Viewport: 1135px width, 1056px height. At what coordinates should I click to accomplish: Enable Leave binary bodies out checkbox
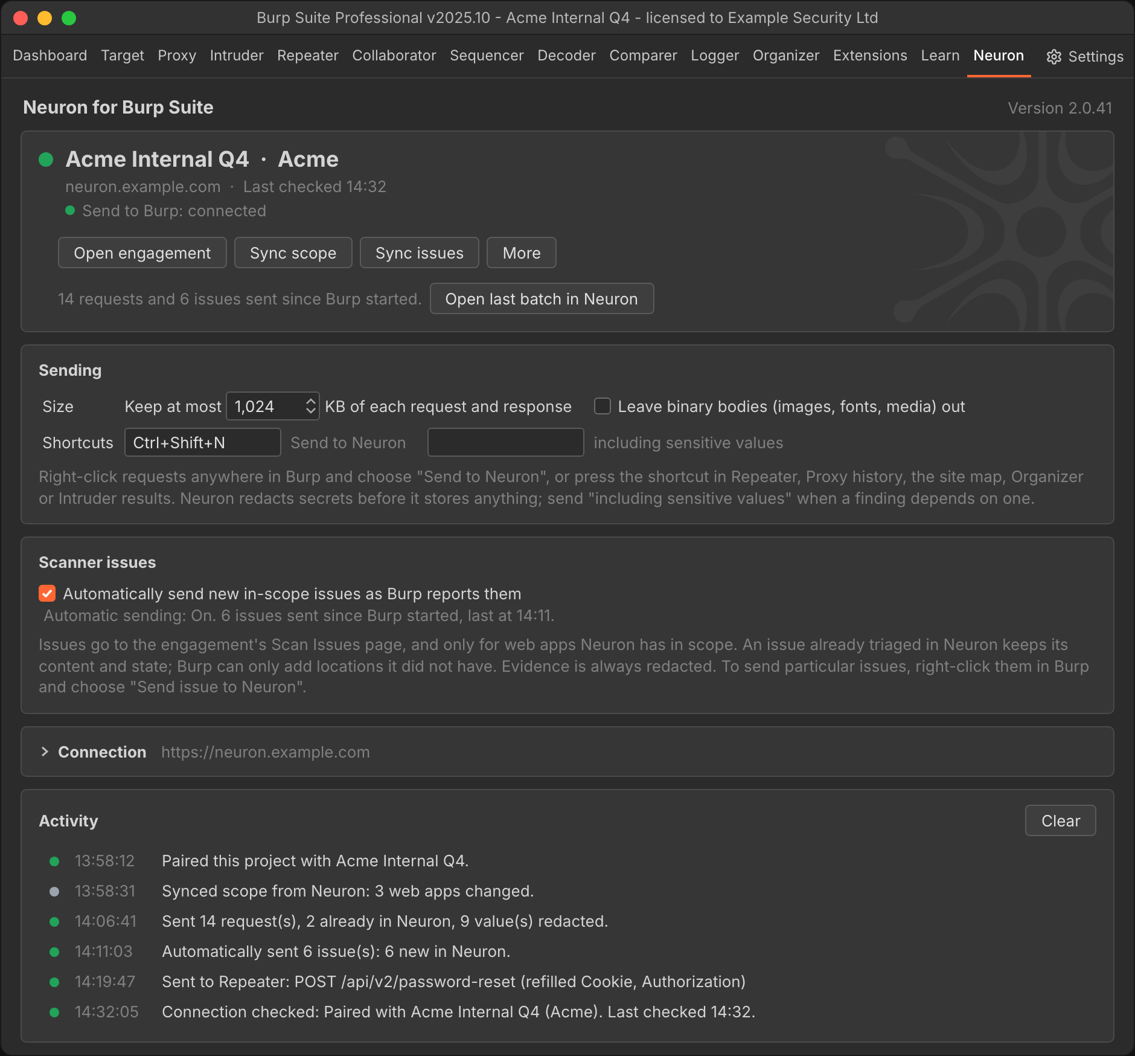point(603,406)
